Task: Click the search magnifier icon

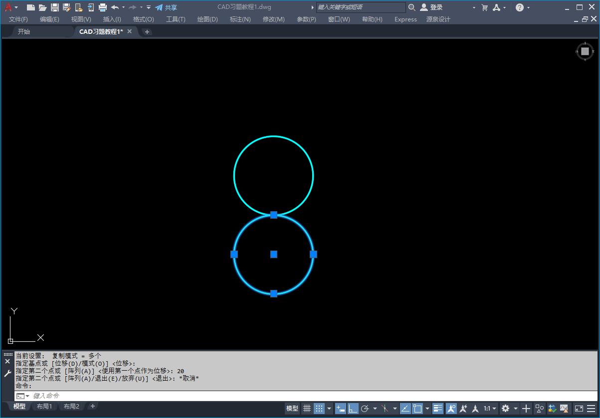Action: coord(412,7)
